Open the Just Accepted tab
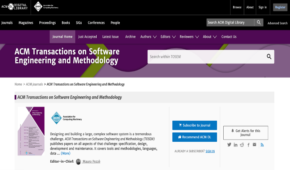This screenshot has width=290, height=170. pos(87,37)
